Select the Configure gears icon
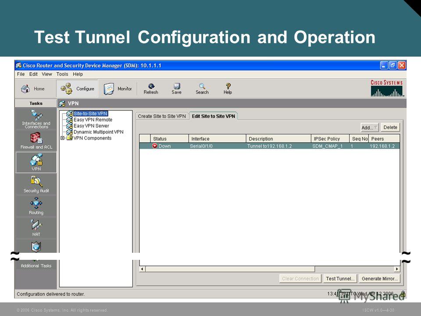 coord(66,89)
